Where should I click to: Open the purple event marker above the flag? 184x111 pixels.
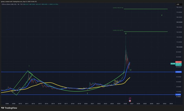pyautogui.click(x=130, y=99)
